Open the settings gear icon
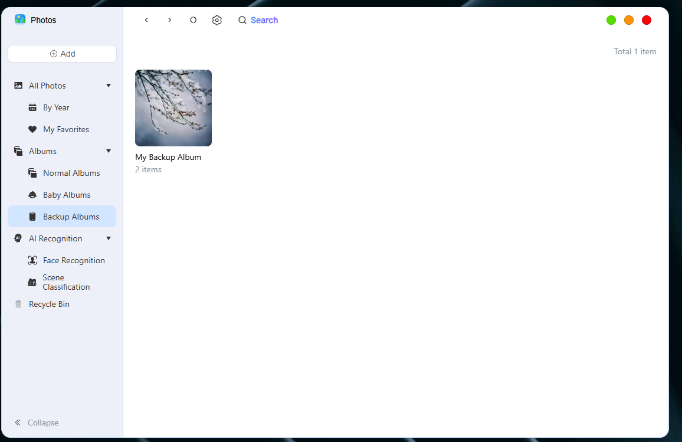This screenshot has height=442, width=682. pyautogui.click(x=217, y=20)
